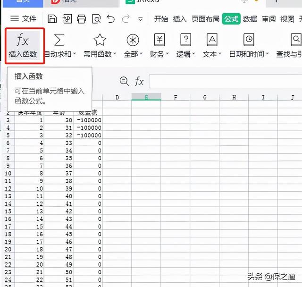Image resolution: width=302 pixels, height=287 pixels.
Task: Click the Print icon in quick access toolbar
Action: (x=82, y=19)
